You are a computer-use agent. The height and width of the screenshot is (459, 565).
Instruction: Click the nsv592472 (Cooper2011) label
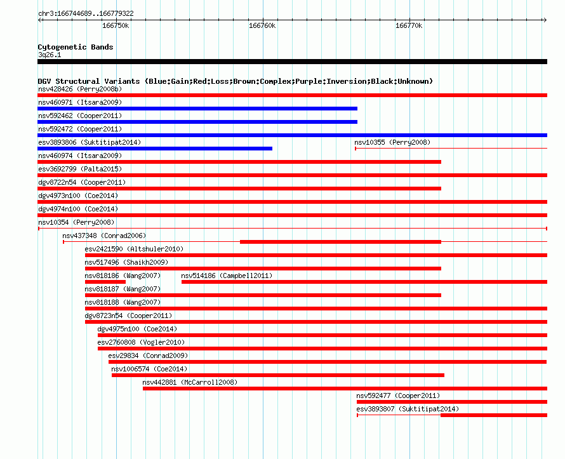pos(80,129)
